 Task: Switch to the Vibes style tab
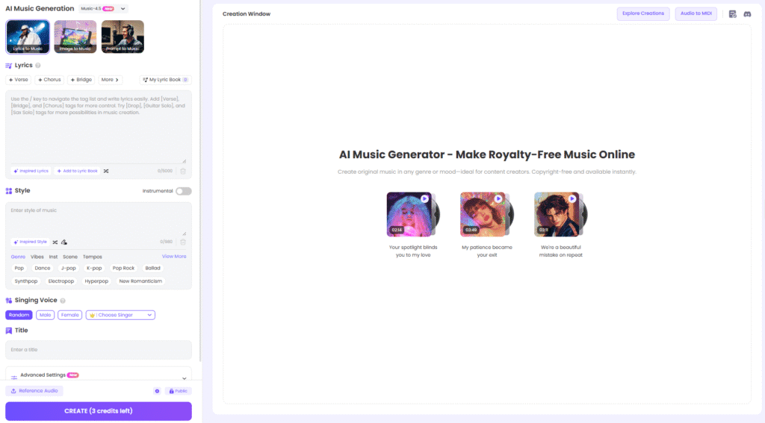point(37,257)
